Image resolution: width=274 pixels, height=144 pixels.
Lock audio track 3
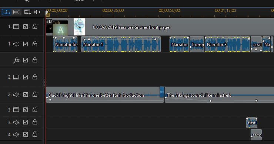[x=35, y=122]
